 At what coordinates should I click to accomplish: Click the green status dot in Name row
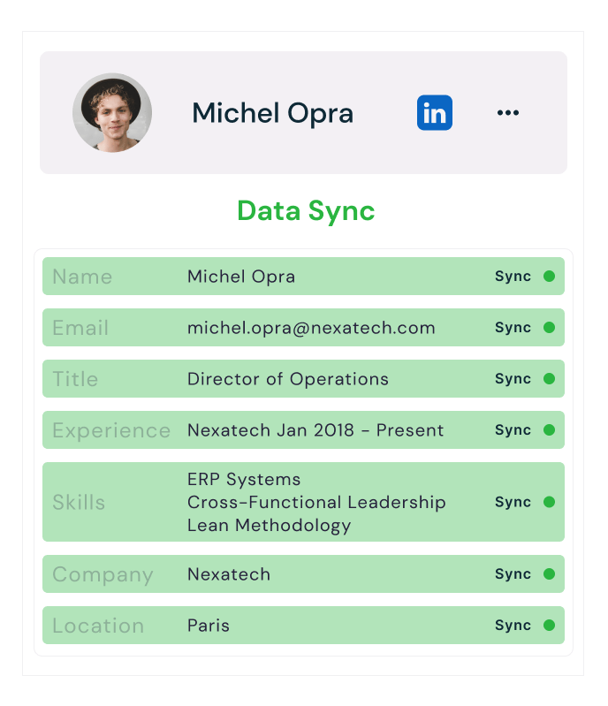[x=549, y=277]
